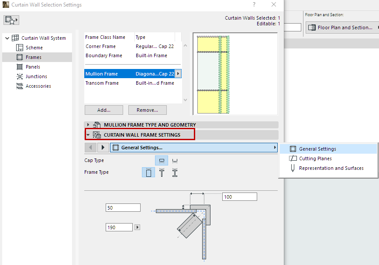Viewport: 379px width, 265px height.
Task: Select the Scheme icon in tree
Action: point(20,48)
